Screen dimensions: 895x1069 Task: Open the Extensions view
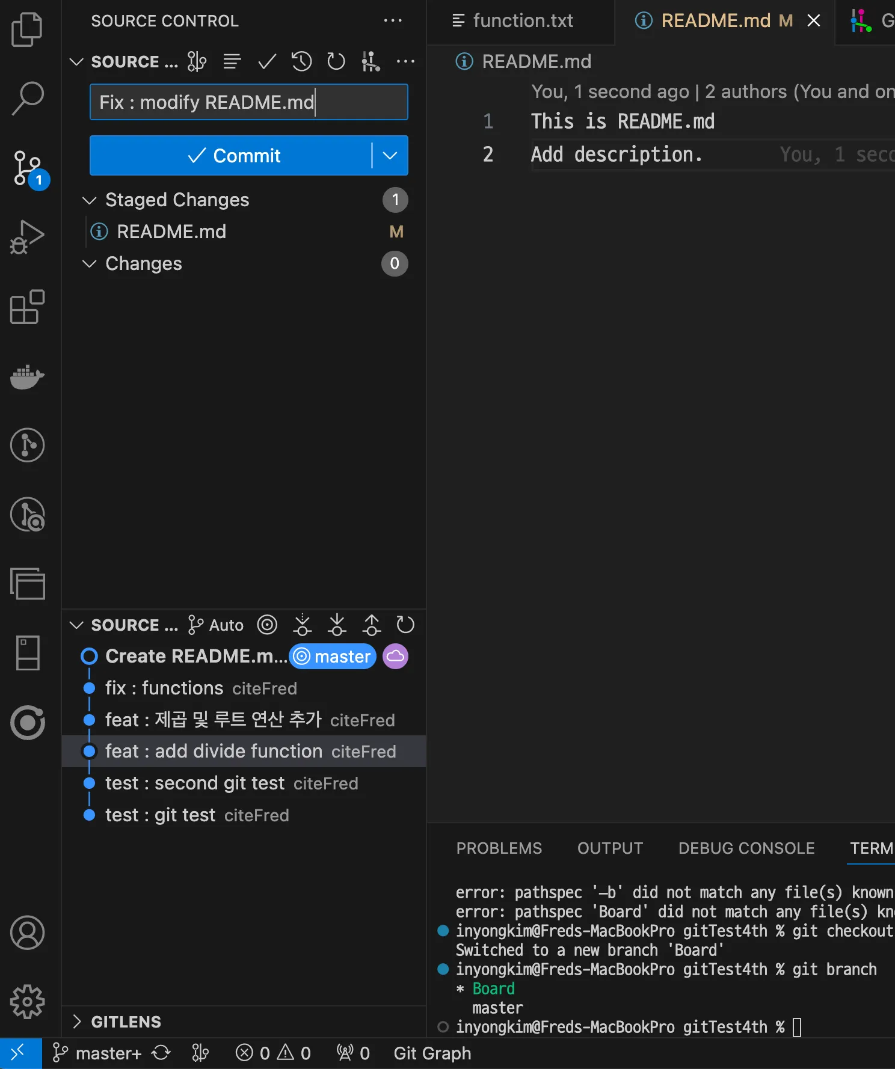27,307
